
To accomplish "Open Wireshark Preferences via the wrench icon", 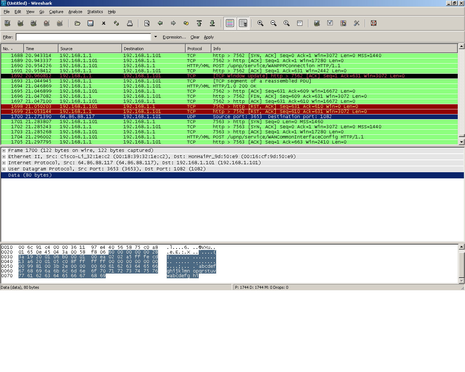I will tap(356, 23).
